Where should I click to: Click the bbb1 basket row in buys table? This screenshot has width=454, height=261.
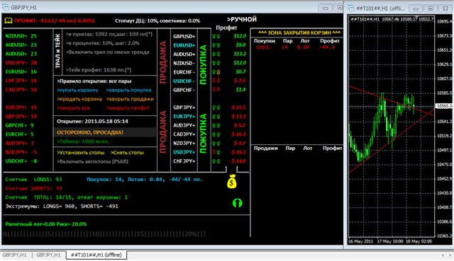click(295, 47)
